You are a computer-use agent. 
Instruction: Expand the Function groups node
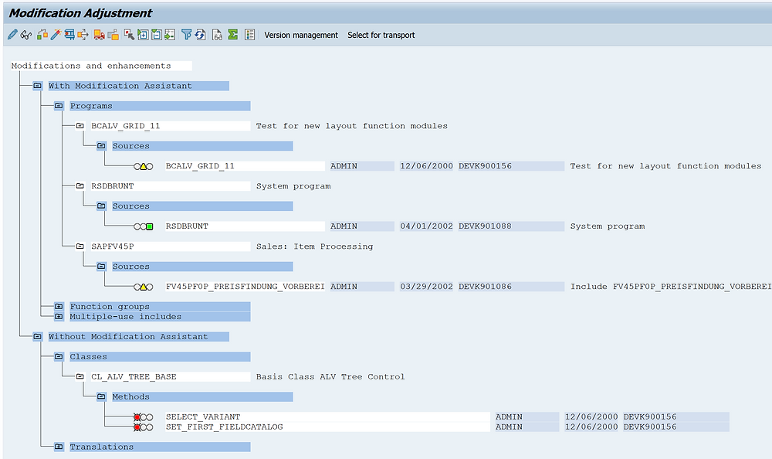(59, 306)
